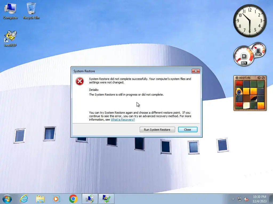The height and width of the screenshot is (204, 273).
Task: Click the puzzle tile with black beak curve
Action: pos(254,98)
